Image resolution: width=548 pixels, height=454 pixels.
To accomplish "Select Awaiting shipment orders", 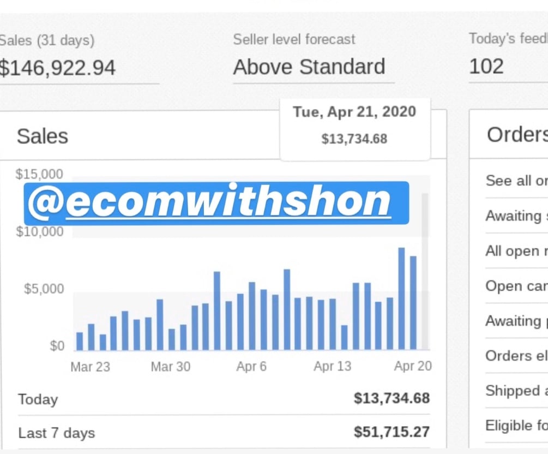I will point(515,216).
